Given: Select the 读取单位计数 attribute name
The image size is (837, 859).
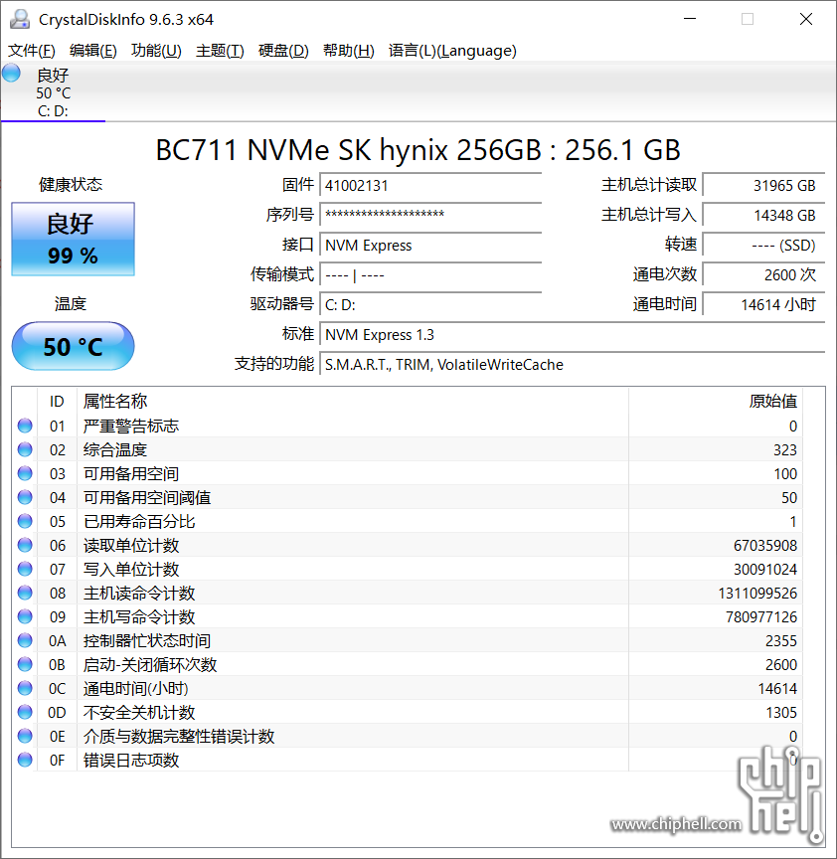Looking at the screenshot, I should (x=131, y=545).
